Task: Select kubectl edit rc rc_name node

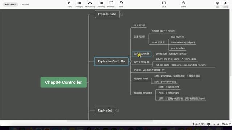Action: (x=176, y=59)
